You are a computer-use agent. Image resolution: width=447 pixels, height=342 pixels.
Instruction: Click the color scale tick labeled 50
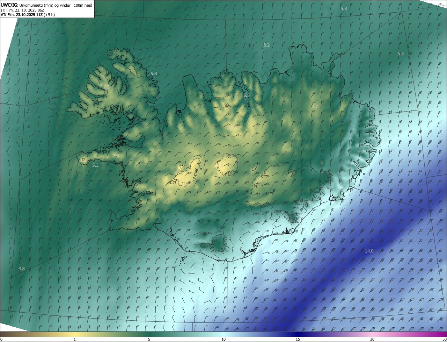(444, 339)
